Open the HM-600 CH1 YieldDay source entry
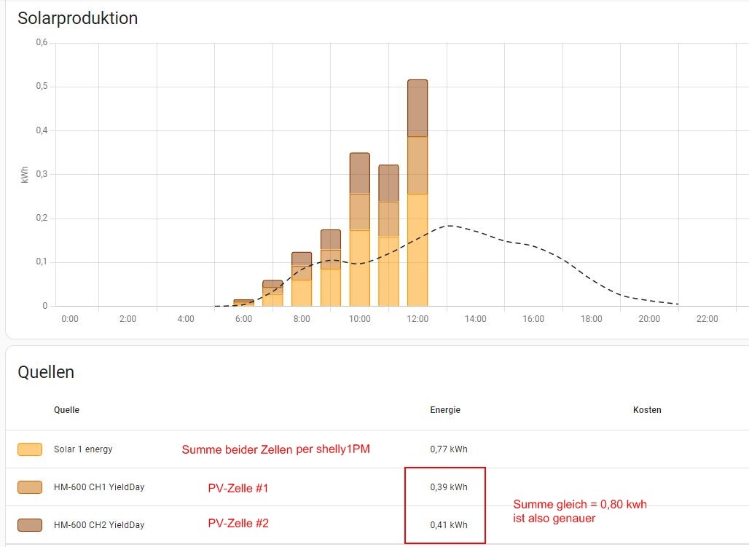749x547 pixels. [x=99, y=487]
